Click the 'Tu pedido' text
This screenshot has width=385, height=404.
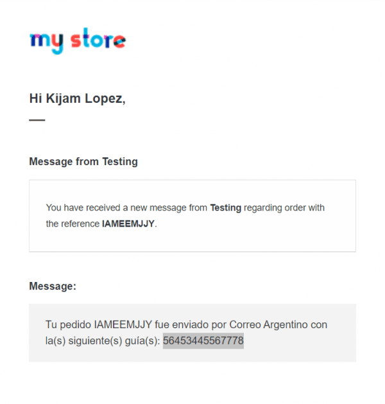point(68,324)
